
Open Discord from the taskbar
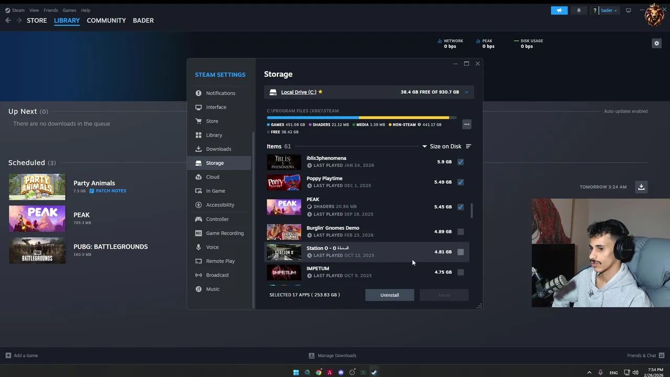click(x=341, y=372)
